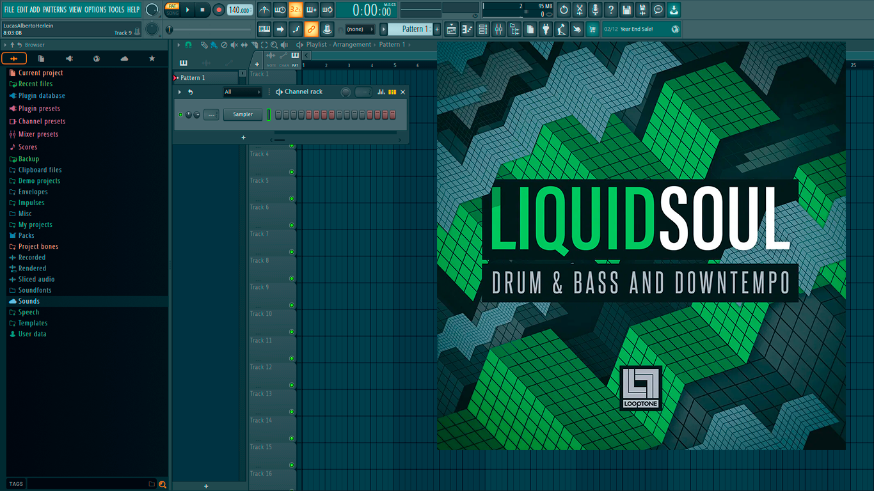Open the Mixer view icon
Screen dimensions: 874x491
(498, 29)
